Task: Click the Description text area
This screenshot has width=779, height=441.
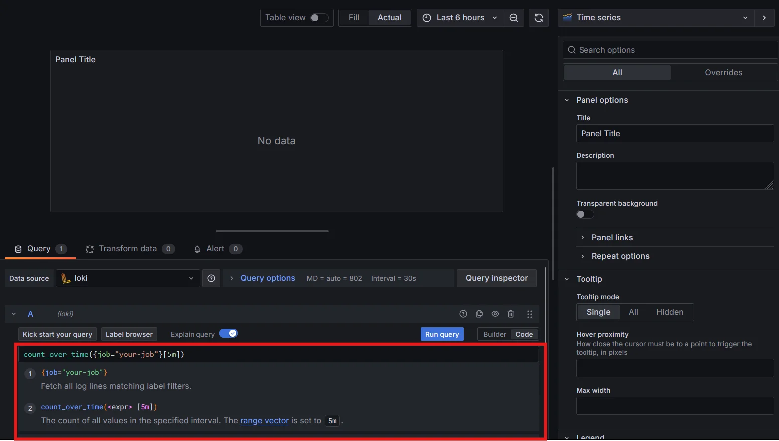Action: [x=675, y=176]
